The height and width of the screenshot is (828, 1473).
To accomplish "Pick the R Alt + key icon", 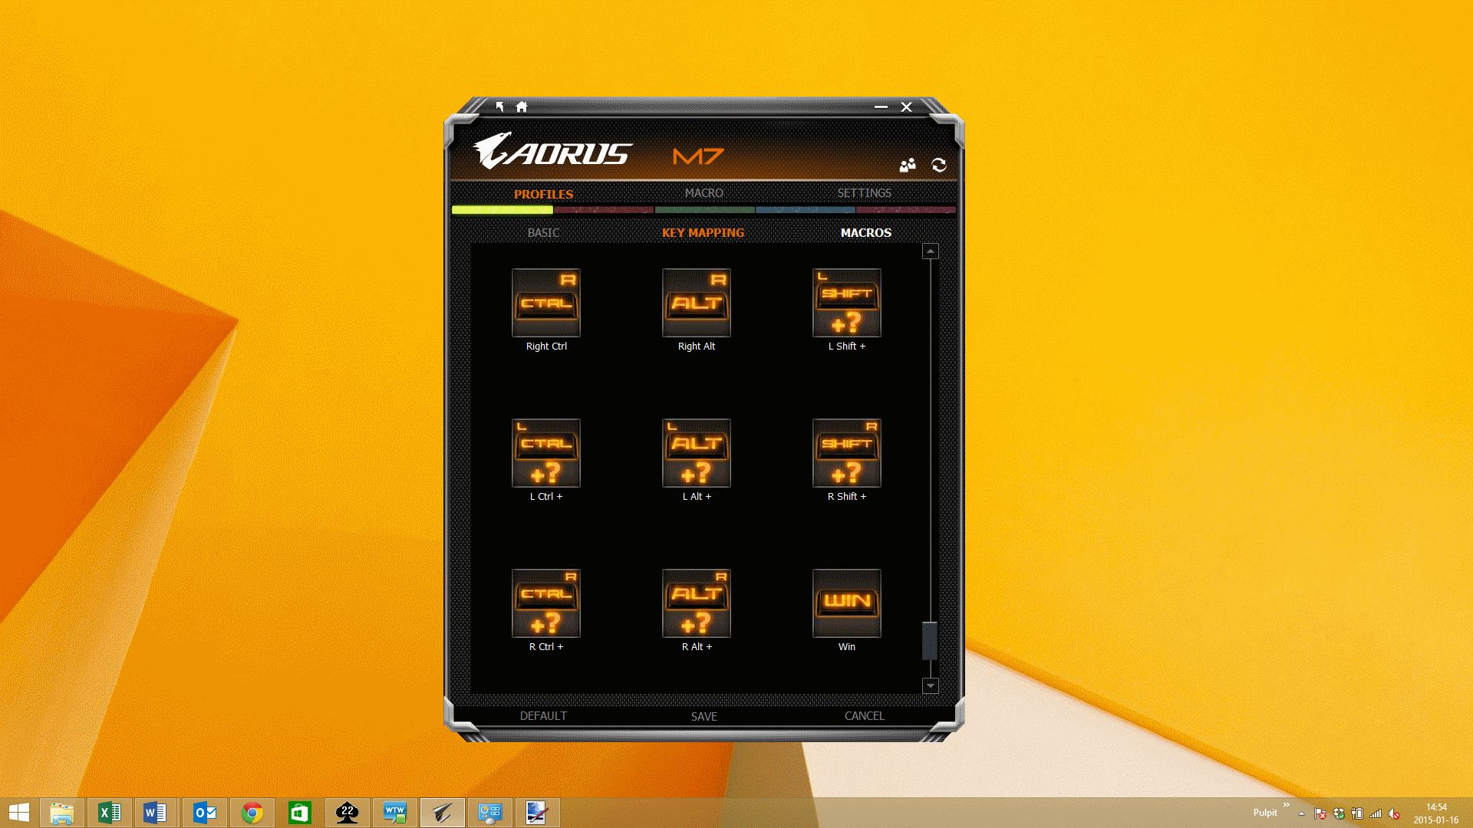I will 696,603.
